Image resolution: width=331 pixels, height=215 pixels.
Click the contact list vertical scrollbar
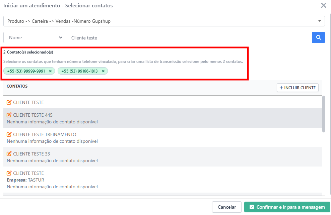323,114
